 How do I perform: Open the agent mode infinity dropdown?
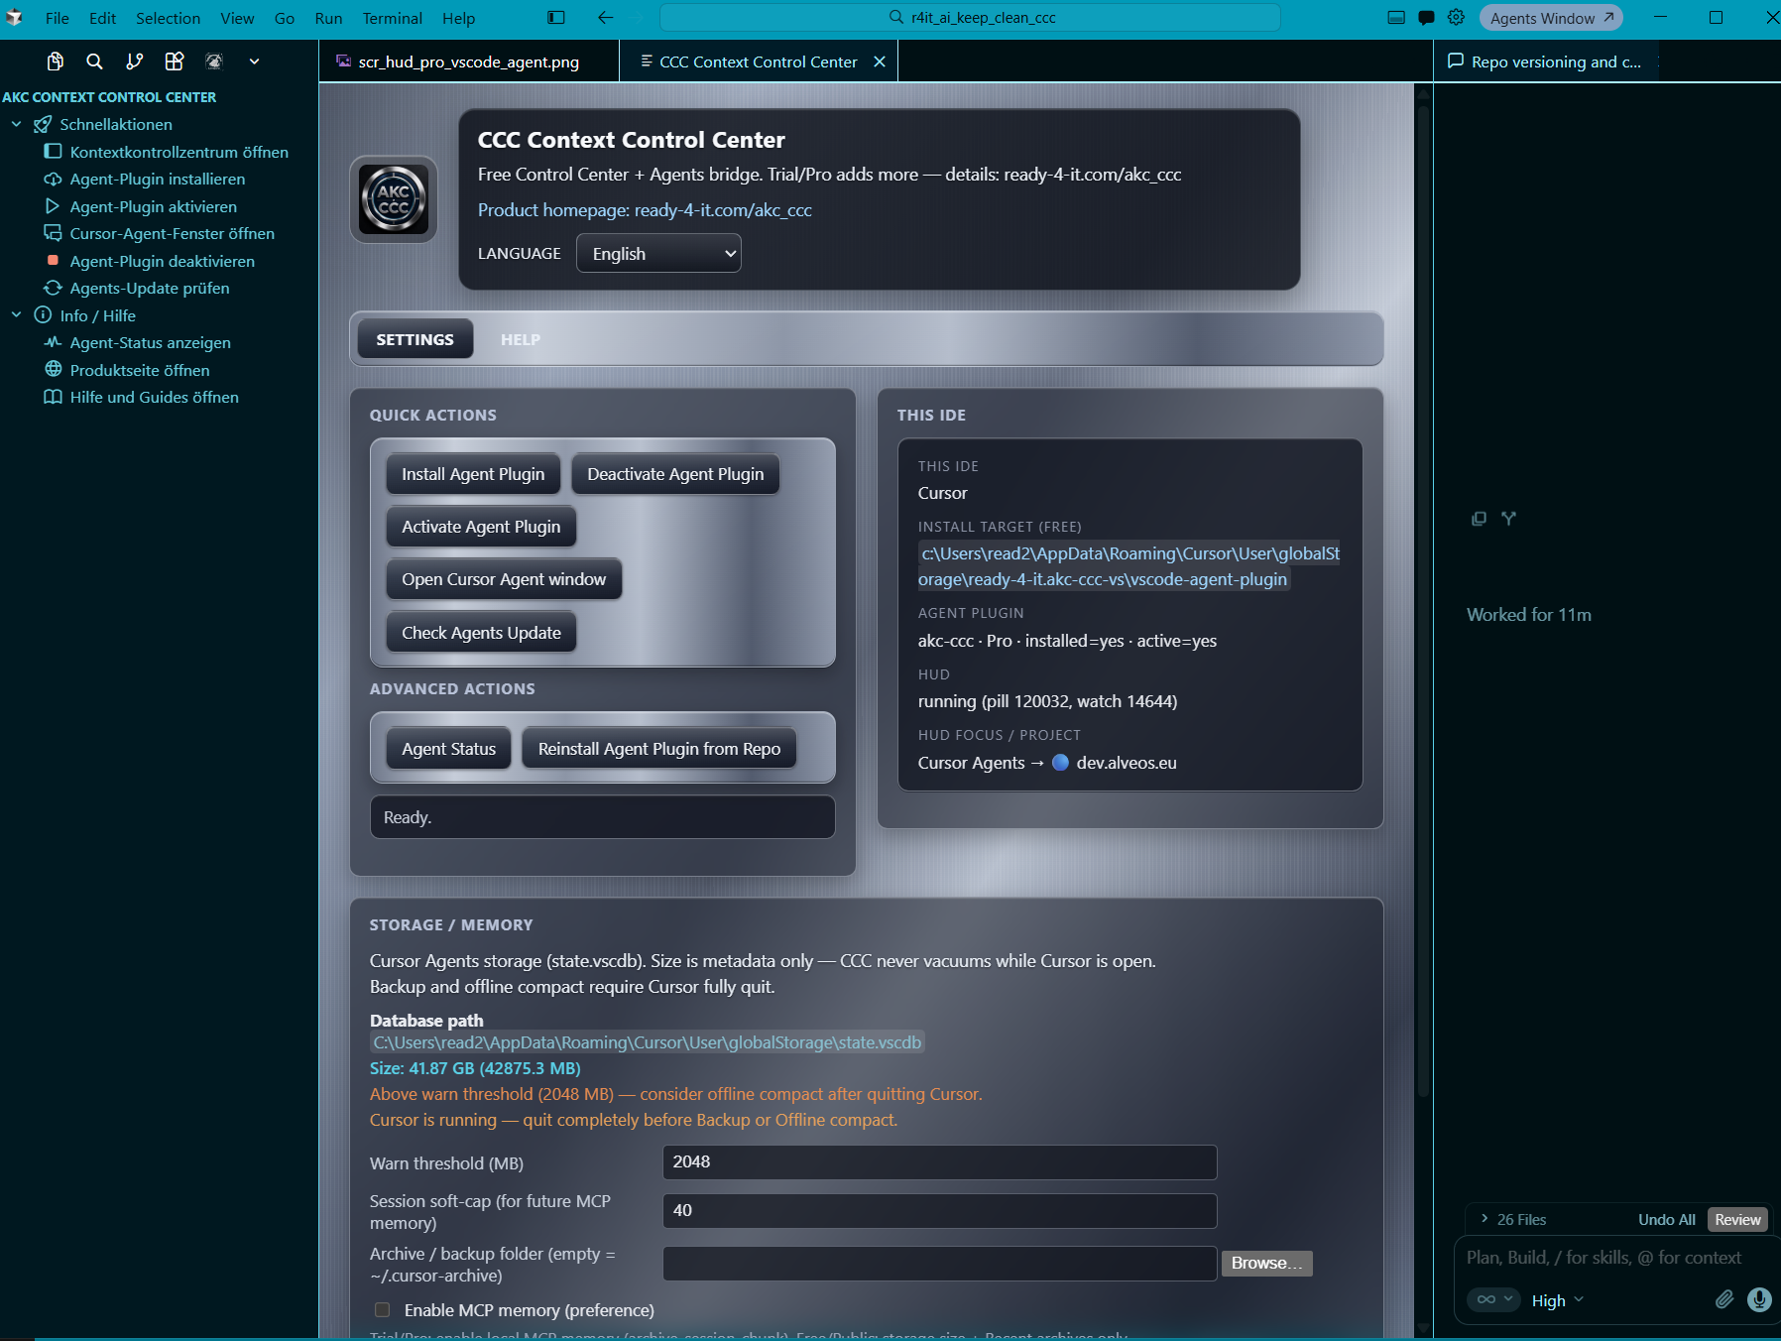1494,1299
